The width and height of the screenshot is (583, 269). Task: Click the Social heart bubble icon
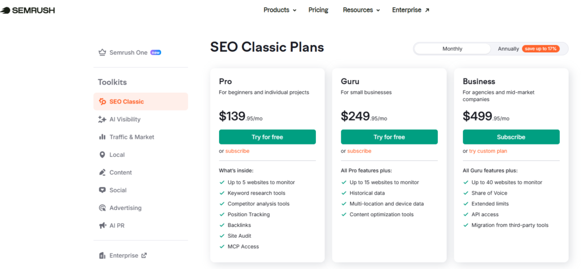[102, 190]
